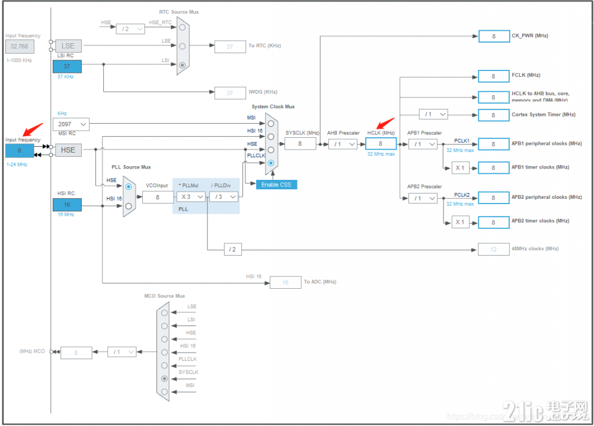Click the APB1 peripheral clocks value field
Image resolution: width=594 pixels, height=426 pixels.
(x=494, y=144)
